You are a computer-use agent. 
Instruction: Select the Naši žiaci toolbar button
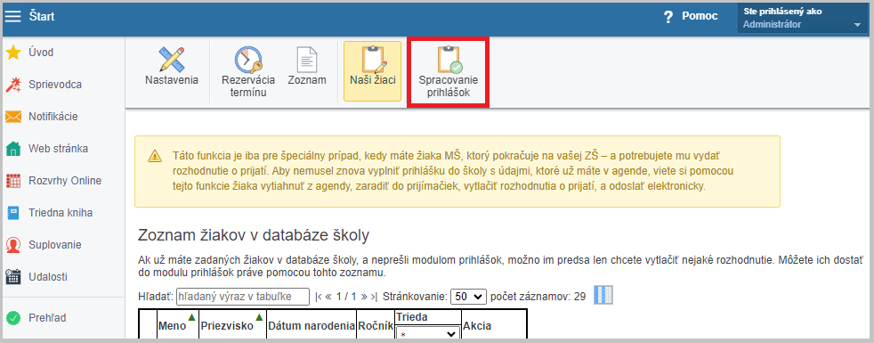(x=372, y=71)
